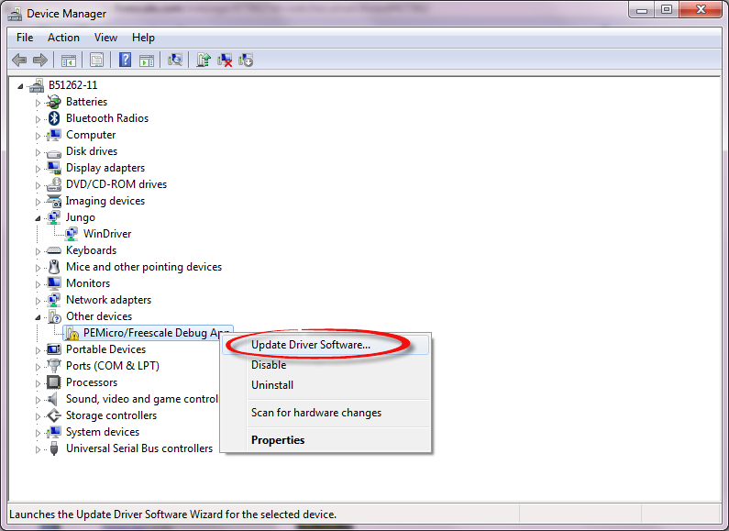729x531 pixels.
Task: Choose Disable from the context menu
Action: (x=326, y=365)
